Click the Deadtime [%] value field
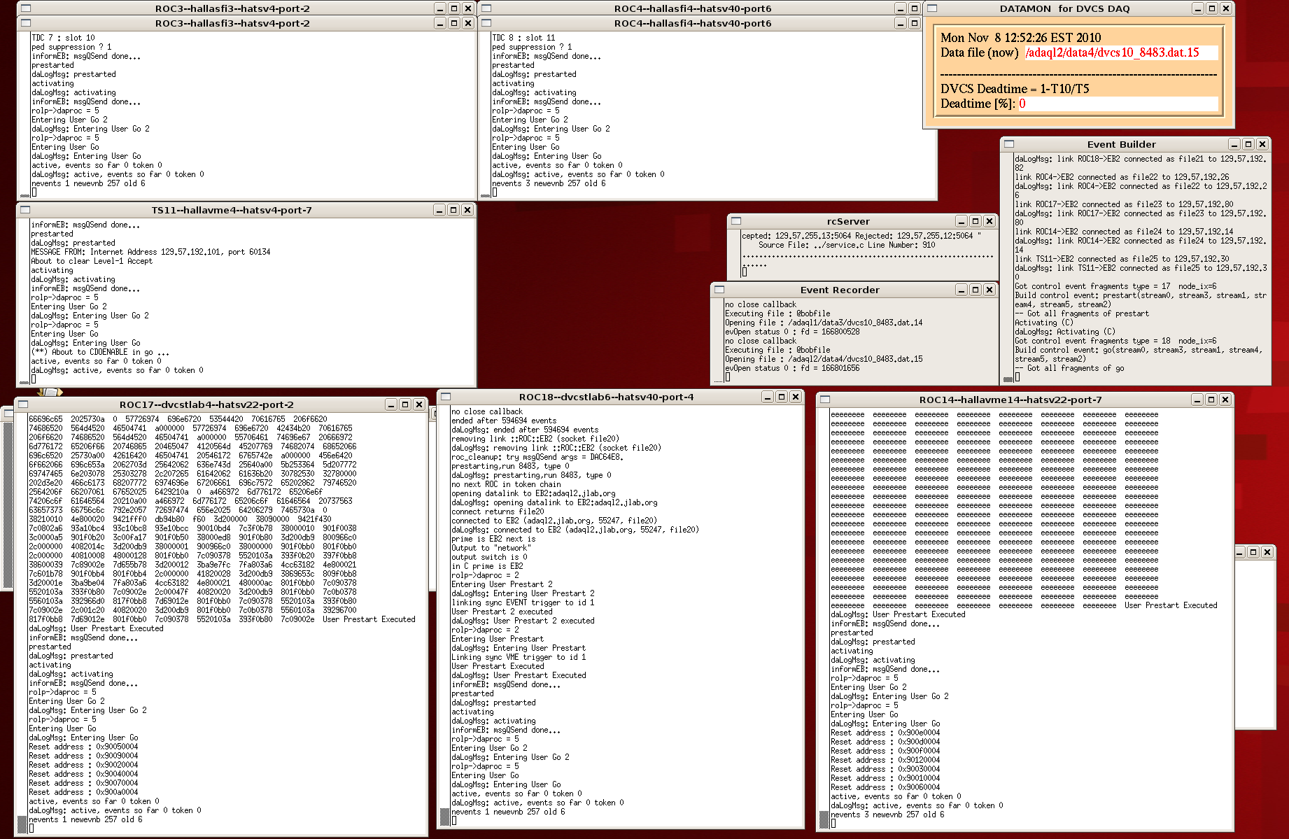This screenshot has height=839, width=1289. [1118, 104]
